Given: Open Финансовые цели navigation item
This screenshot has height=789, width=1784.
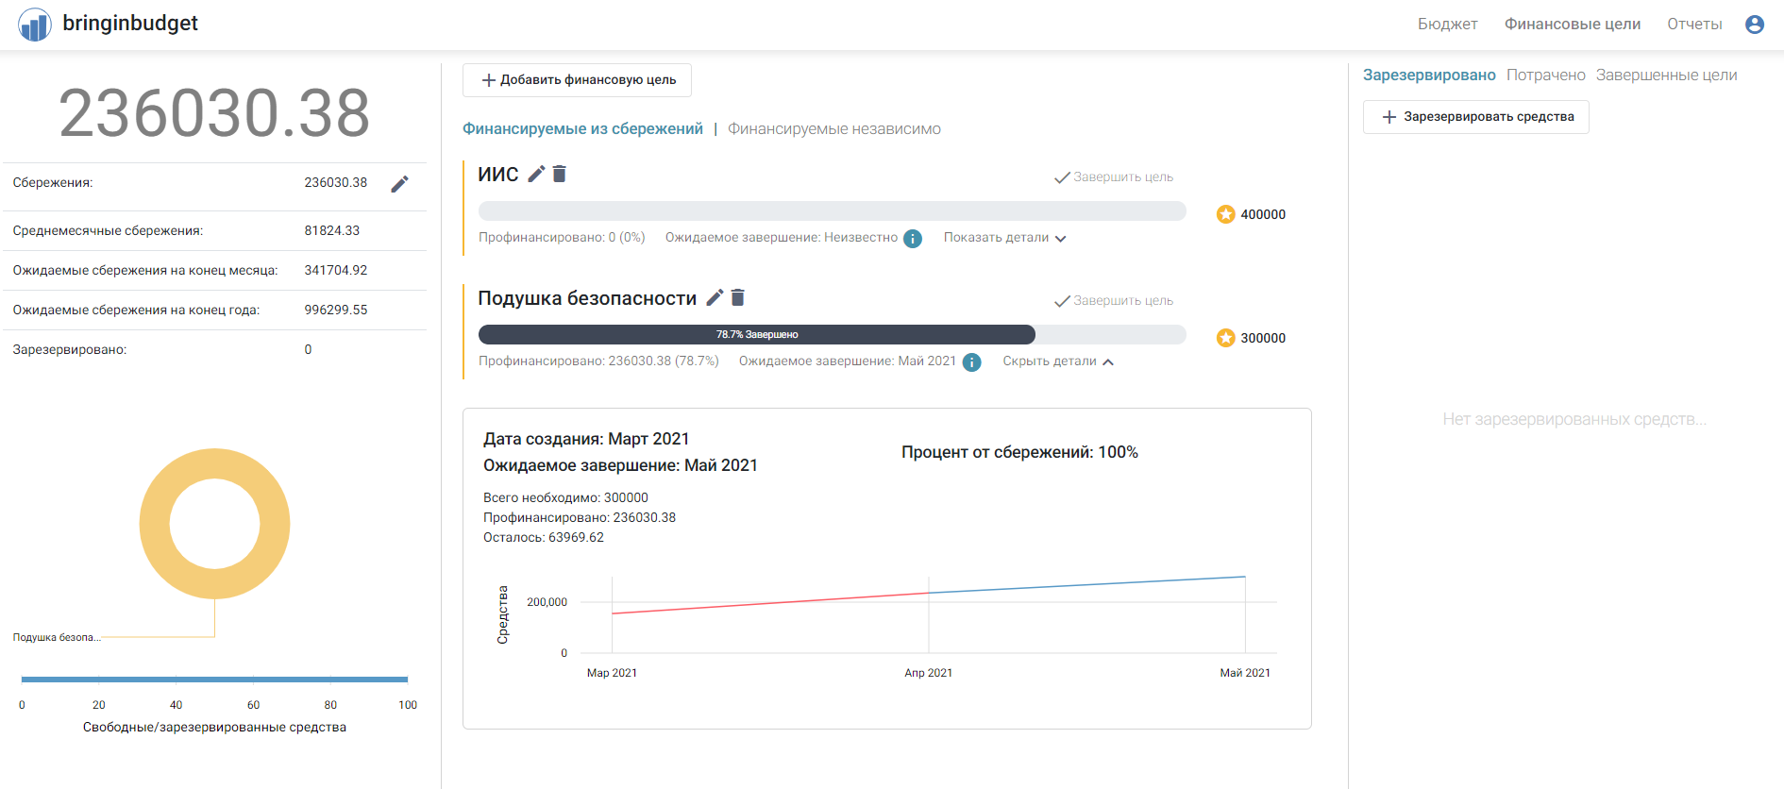Looking at the screenshot, I should pyautogui.click(x=1573, y=25).
